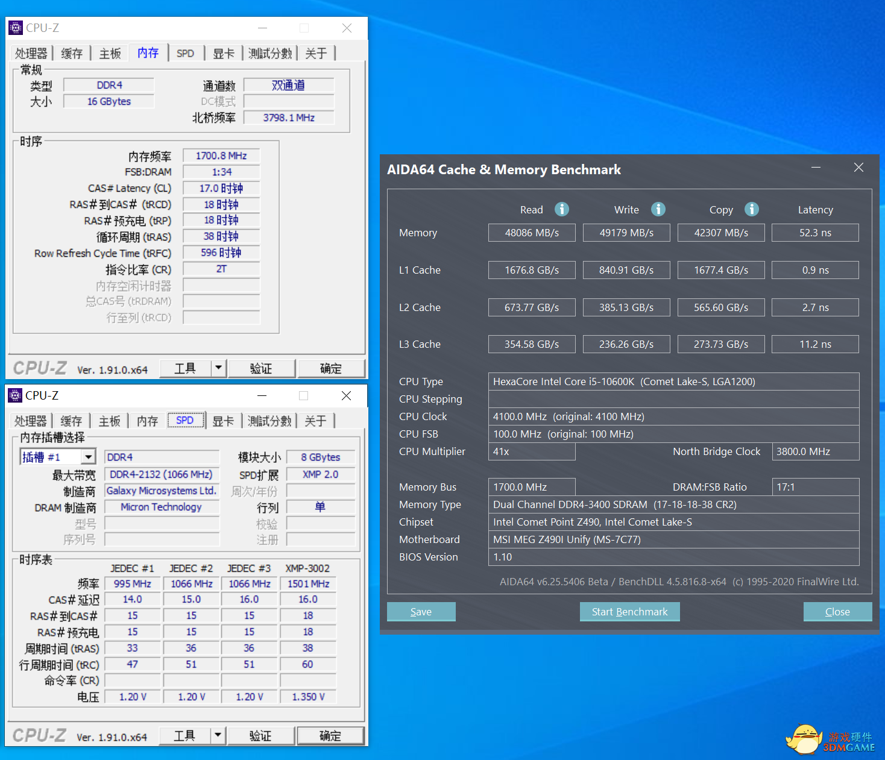885x760 pixels.
Task: Click the Write info icon in AIDA64
Action: pyautogui.click(x=658, y=209)
